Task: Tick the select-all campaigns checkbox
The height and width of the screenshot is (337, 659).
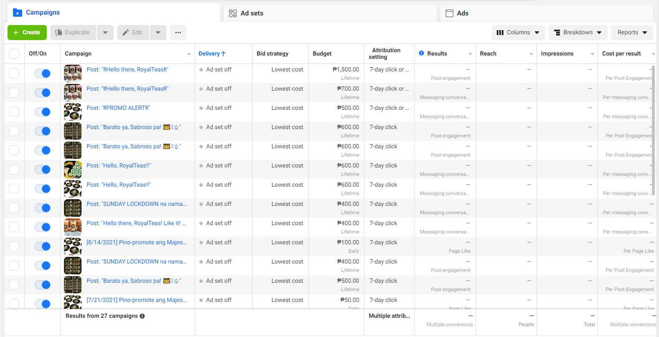Action: click(x=14, y=54)
